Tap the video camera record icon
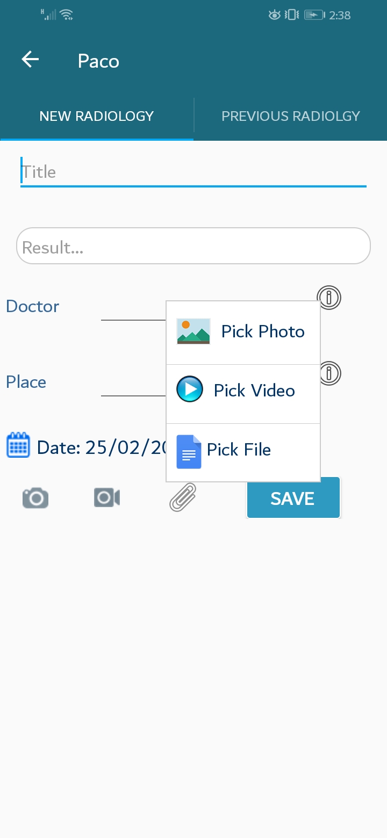The width and height of the screenshot is (387, 838). click(106, 497)
